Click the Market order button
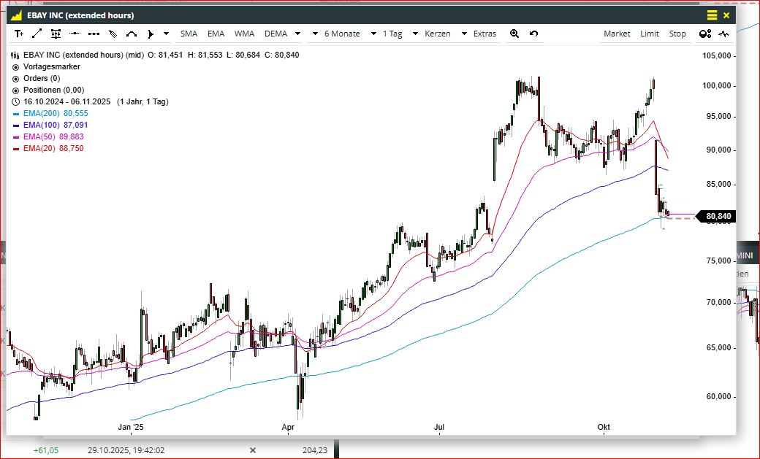 tap(617, 34)
